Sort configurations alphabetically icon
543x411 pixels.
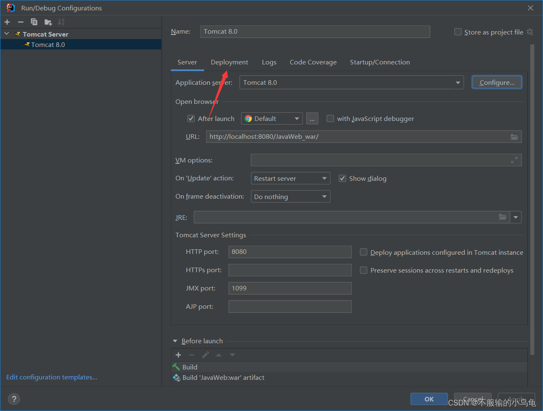(x=62, y=22)
